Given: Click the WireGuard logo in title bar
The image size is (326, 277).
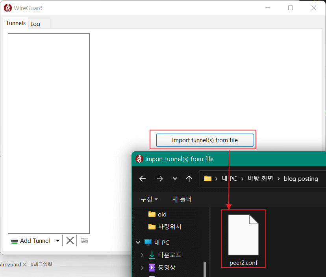Looking at the screenshot, I should [x=8, y=8].
